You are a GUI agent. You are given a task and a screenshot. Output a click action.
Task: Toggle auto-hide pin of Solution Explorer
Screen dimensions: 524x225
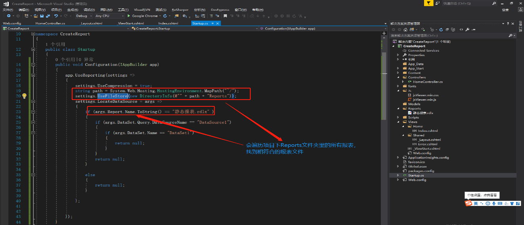tap(508, 23)
